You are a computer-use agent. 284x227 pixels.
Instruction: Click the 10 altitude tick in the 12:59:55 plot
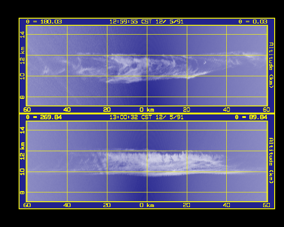coord(23,76)
